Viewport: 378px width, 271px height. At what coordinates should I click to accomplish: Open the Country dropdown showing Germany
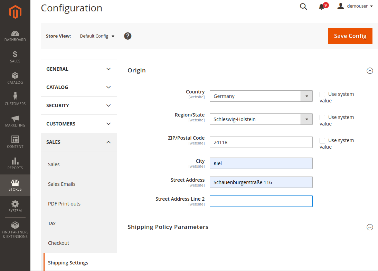(261, 96)
